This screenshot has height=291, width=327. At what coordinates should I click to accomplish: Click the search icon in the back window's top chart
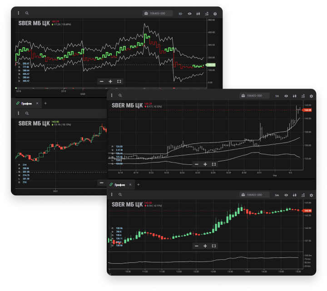[27, 13]
